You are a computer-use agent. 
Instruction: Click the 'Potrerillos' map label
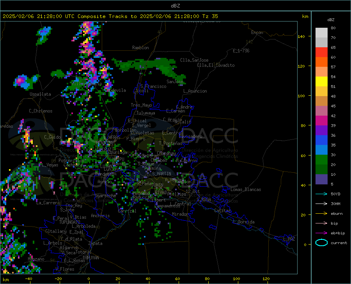pyautogui.click(x=71, y=161)
